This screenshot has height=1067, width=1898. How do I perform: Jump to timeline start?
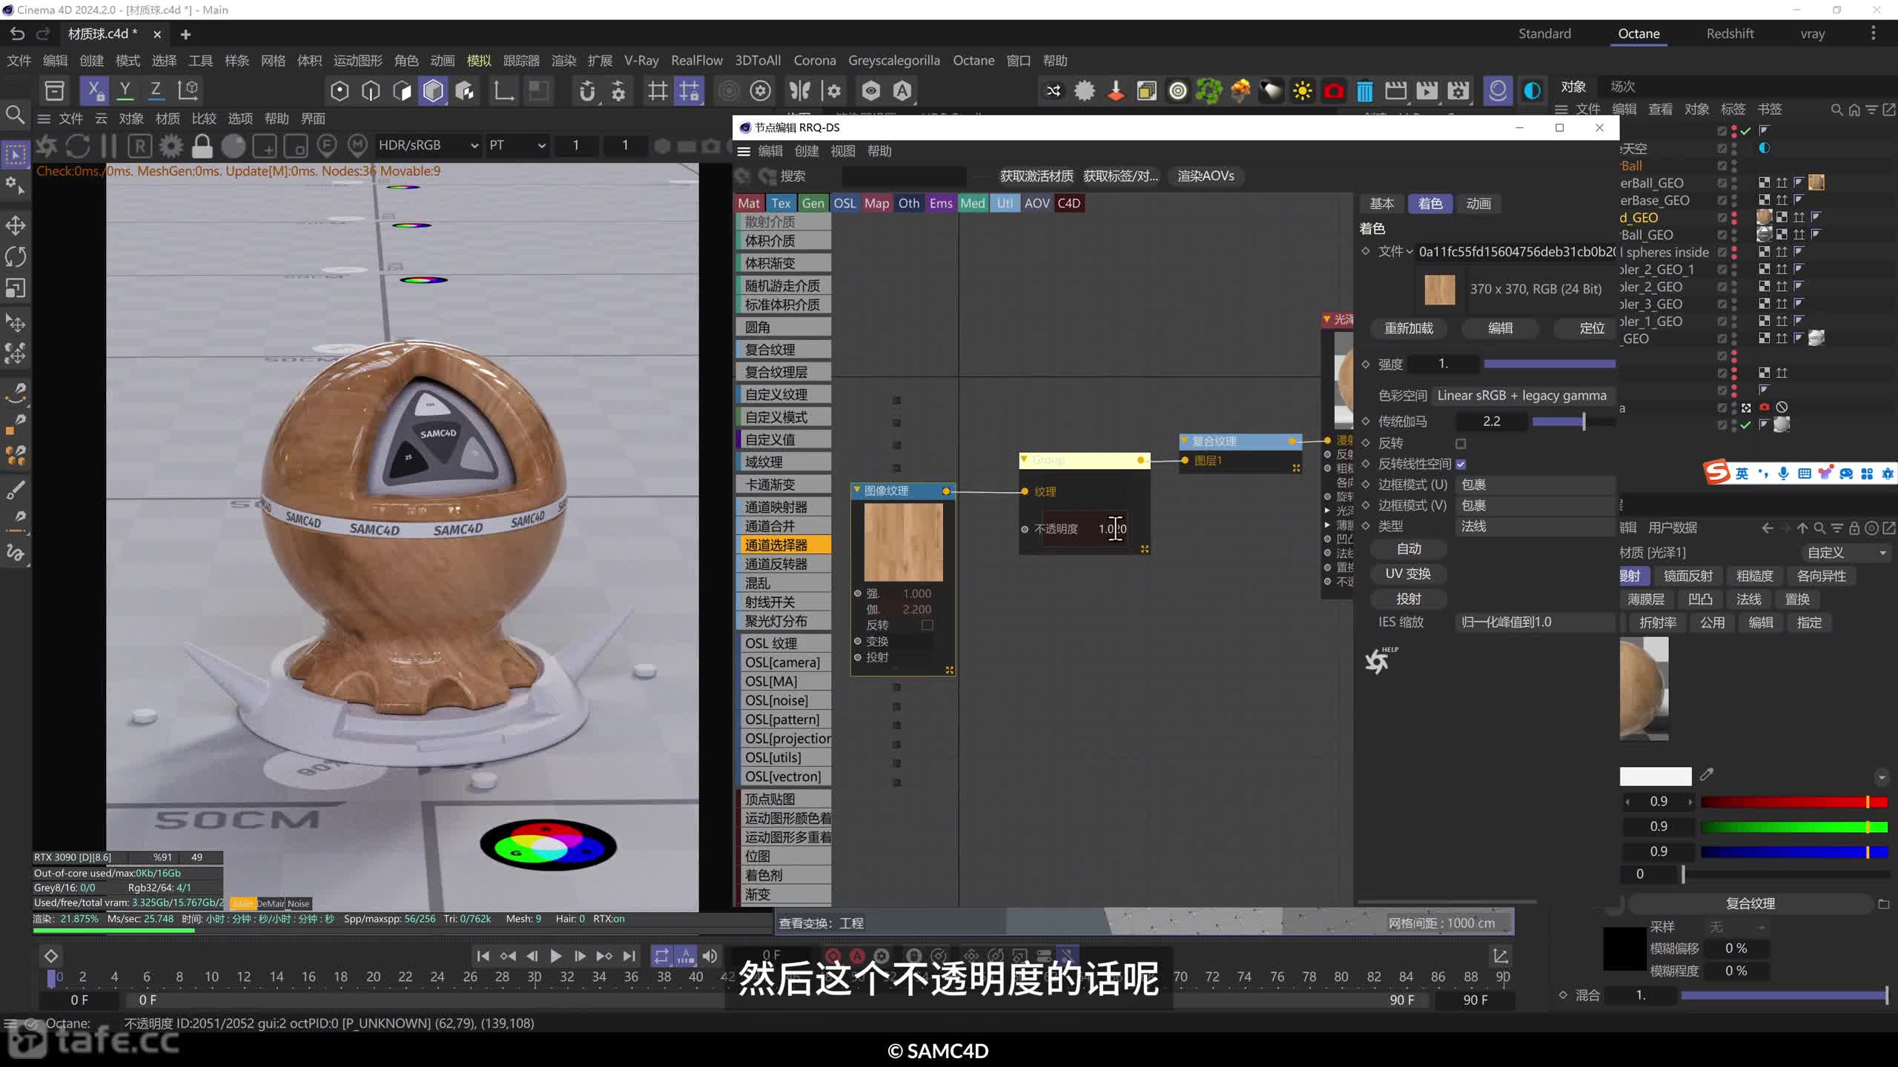coord(483,956)
